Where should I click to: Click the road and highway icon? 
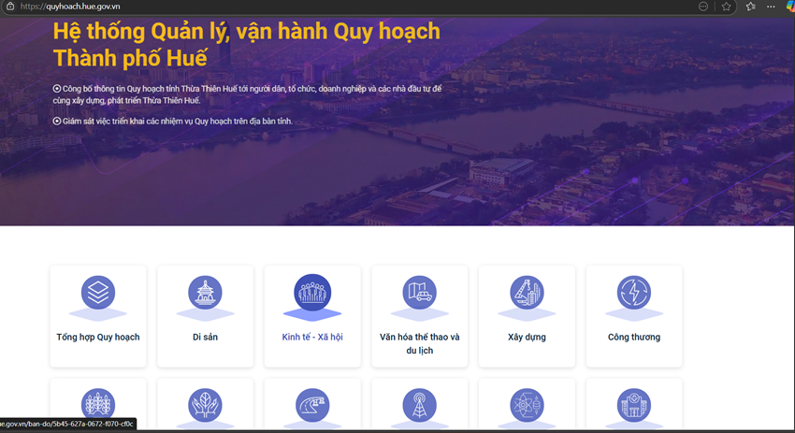(312, 405)
